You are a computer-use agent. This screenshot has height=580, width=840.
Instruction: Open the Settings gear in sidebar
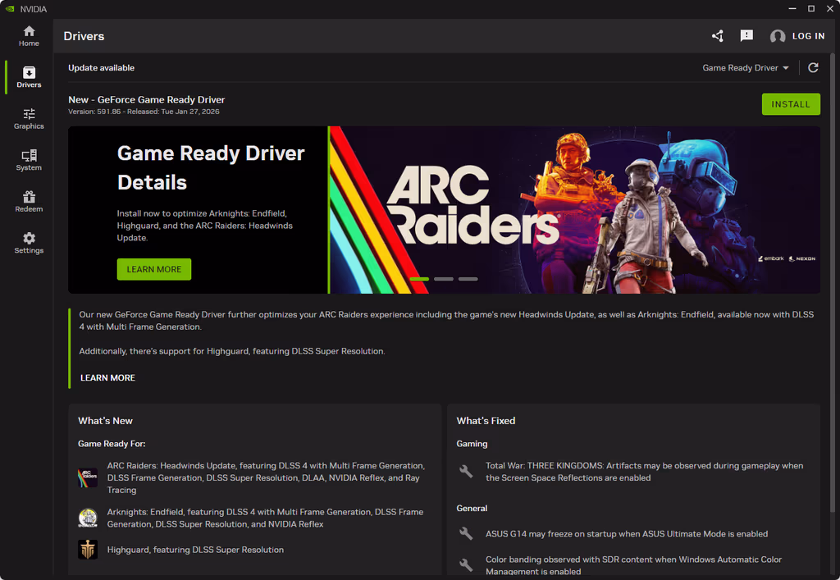(29, 243)
